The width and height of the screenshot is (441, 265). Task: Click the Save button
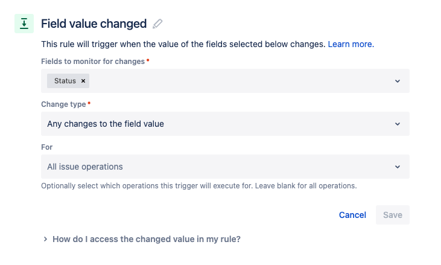pos(393,215)
